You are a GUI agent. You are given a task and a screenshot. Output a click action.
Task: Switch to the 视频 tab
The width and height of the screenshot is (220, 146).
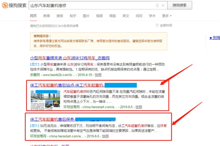[x=99, y=16]
